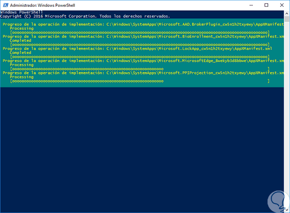290x213 pixels.
Task: Close the Administrador Windows PowerShell window
Action: pyautogui.click(x=281, y=5)
